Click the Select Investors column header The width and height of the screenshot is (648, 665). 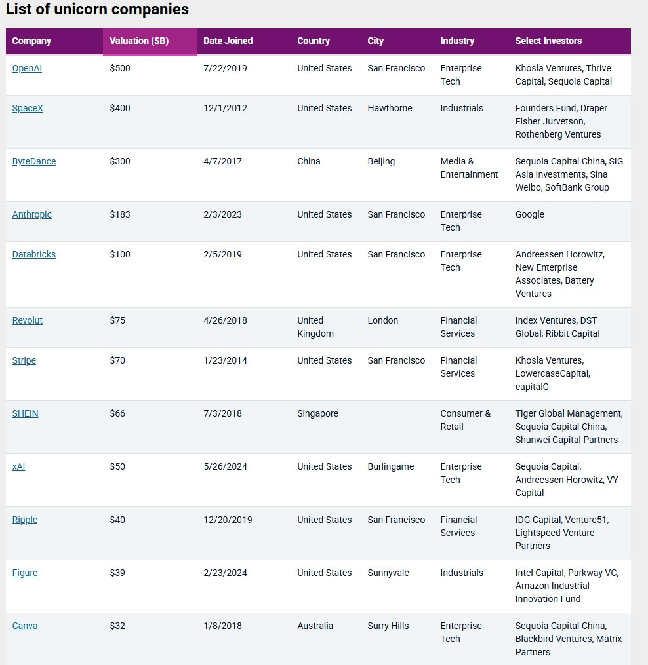tap(548, 41)
